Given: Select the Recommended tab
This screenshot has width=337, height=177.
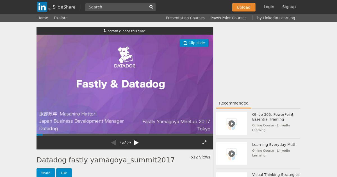Looking at the screenshot, I should click(234, 103).
